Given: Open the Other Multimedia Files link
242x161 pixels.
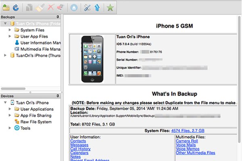Looking at the screenshot, I should coord(195,153).
